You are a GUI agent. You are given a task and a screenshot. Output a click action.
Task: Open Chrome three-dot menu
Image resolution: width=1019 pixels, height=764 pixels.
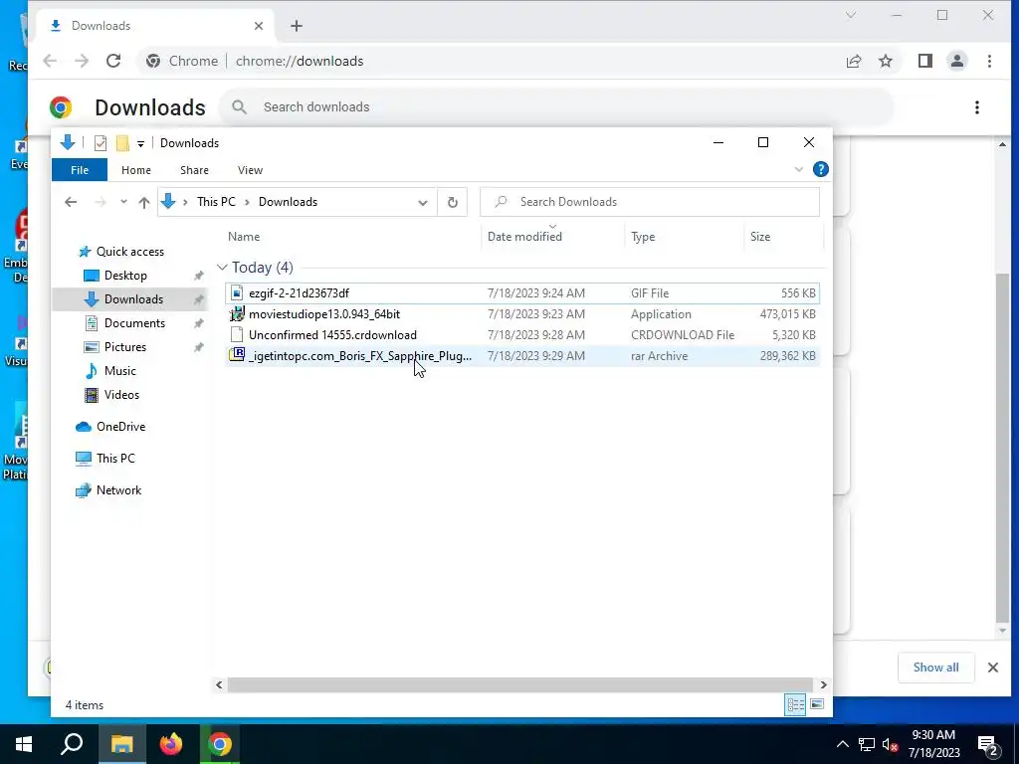pyautogui.click(x=989, y=61)
